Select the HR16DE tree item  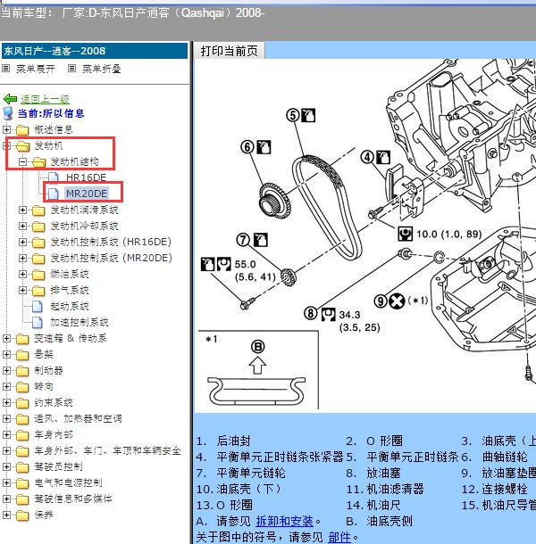click(x=86, y=177)
